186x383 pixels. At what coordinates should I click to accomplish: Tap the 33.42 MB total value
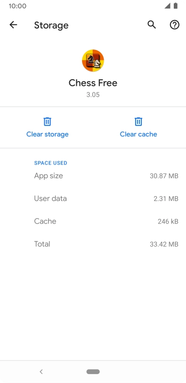point(164,244)
